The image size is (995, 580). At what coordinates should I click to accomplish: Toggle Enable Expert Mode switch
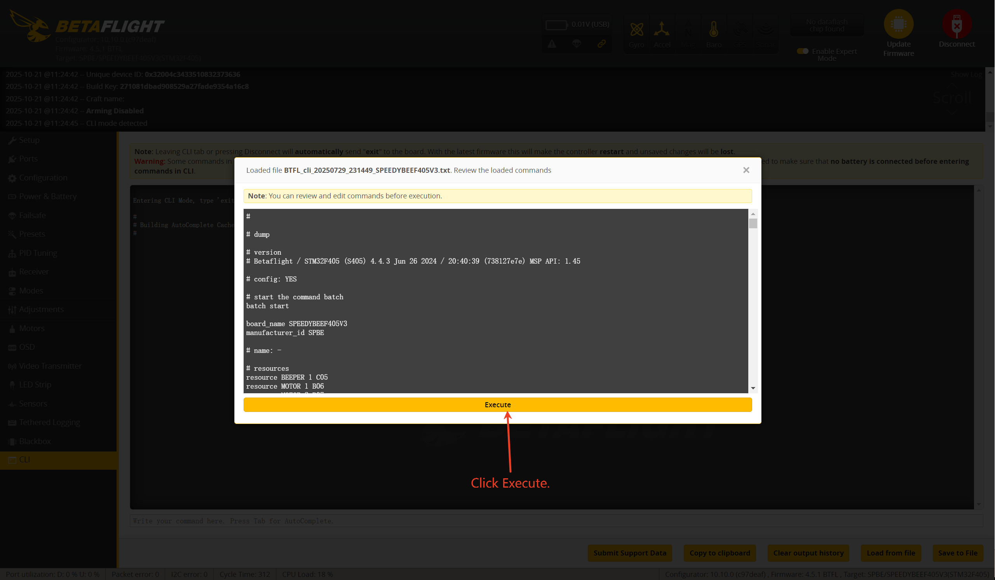pos(802,51)
